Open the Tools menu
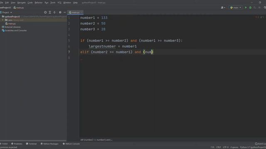Viewport: 266px width, 149px height. tap(53, 2)
